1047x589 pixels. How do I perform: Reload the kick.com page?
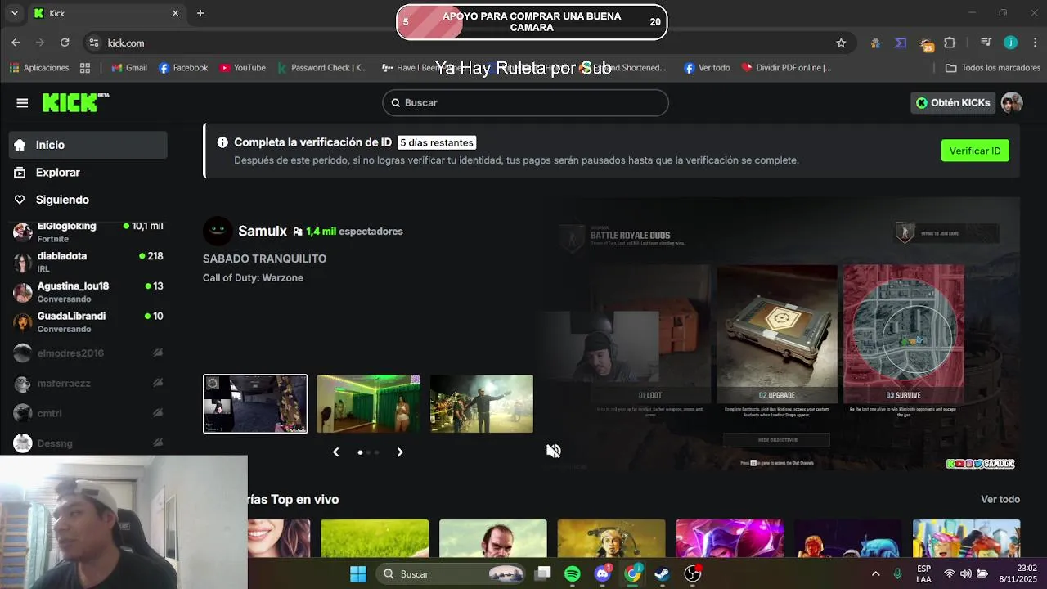point(65,43)
